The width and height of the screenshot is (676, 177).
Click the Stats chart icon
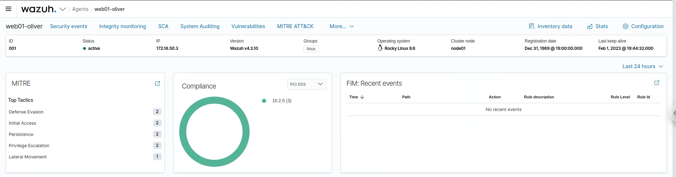[x=590, y=26]
